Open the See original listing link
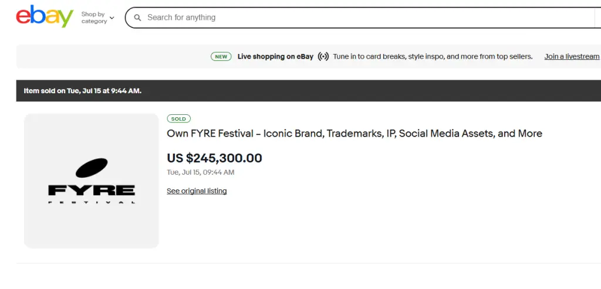Screen dimensions: 601x289 [x=197, y=191]
